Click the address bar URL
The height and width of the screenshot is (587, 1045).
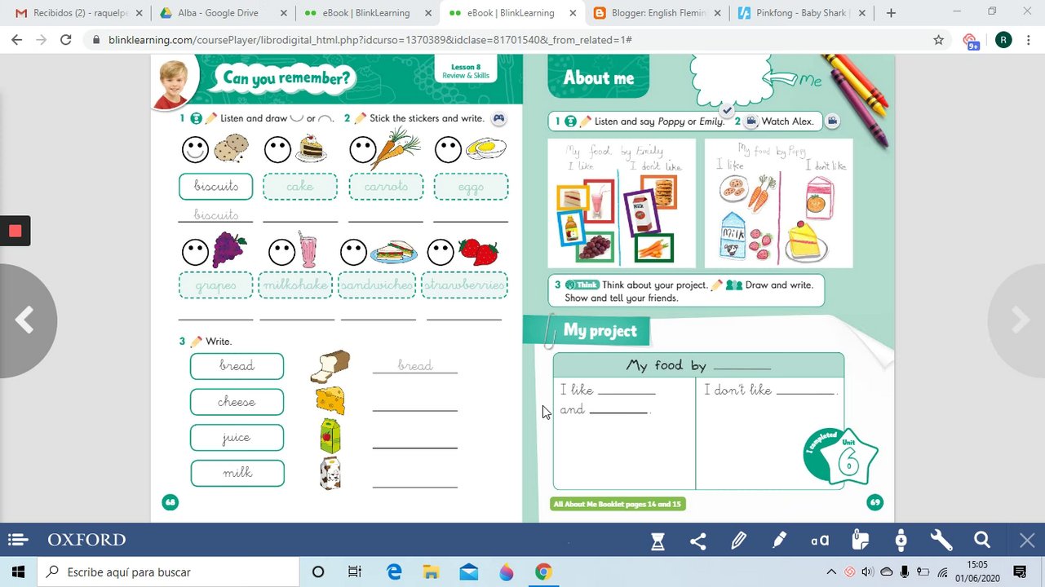tap(370, 40)
